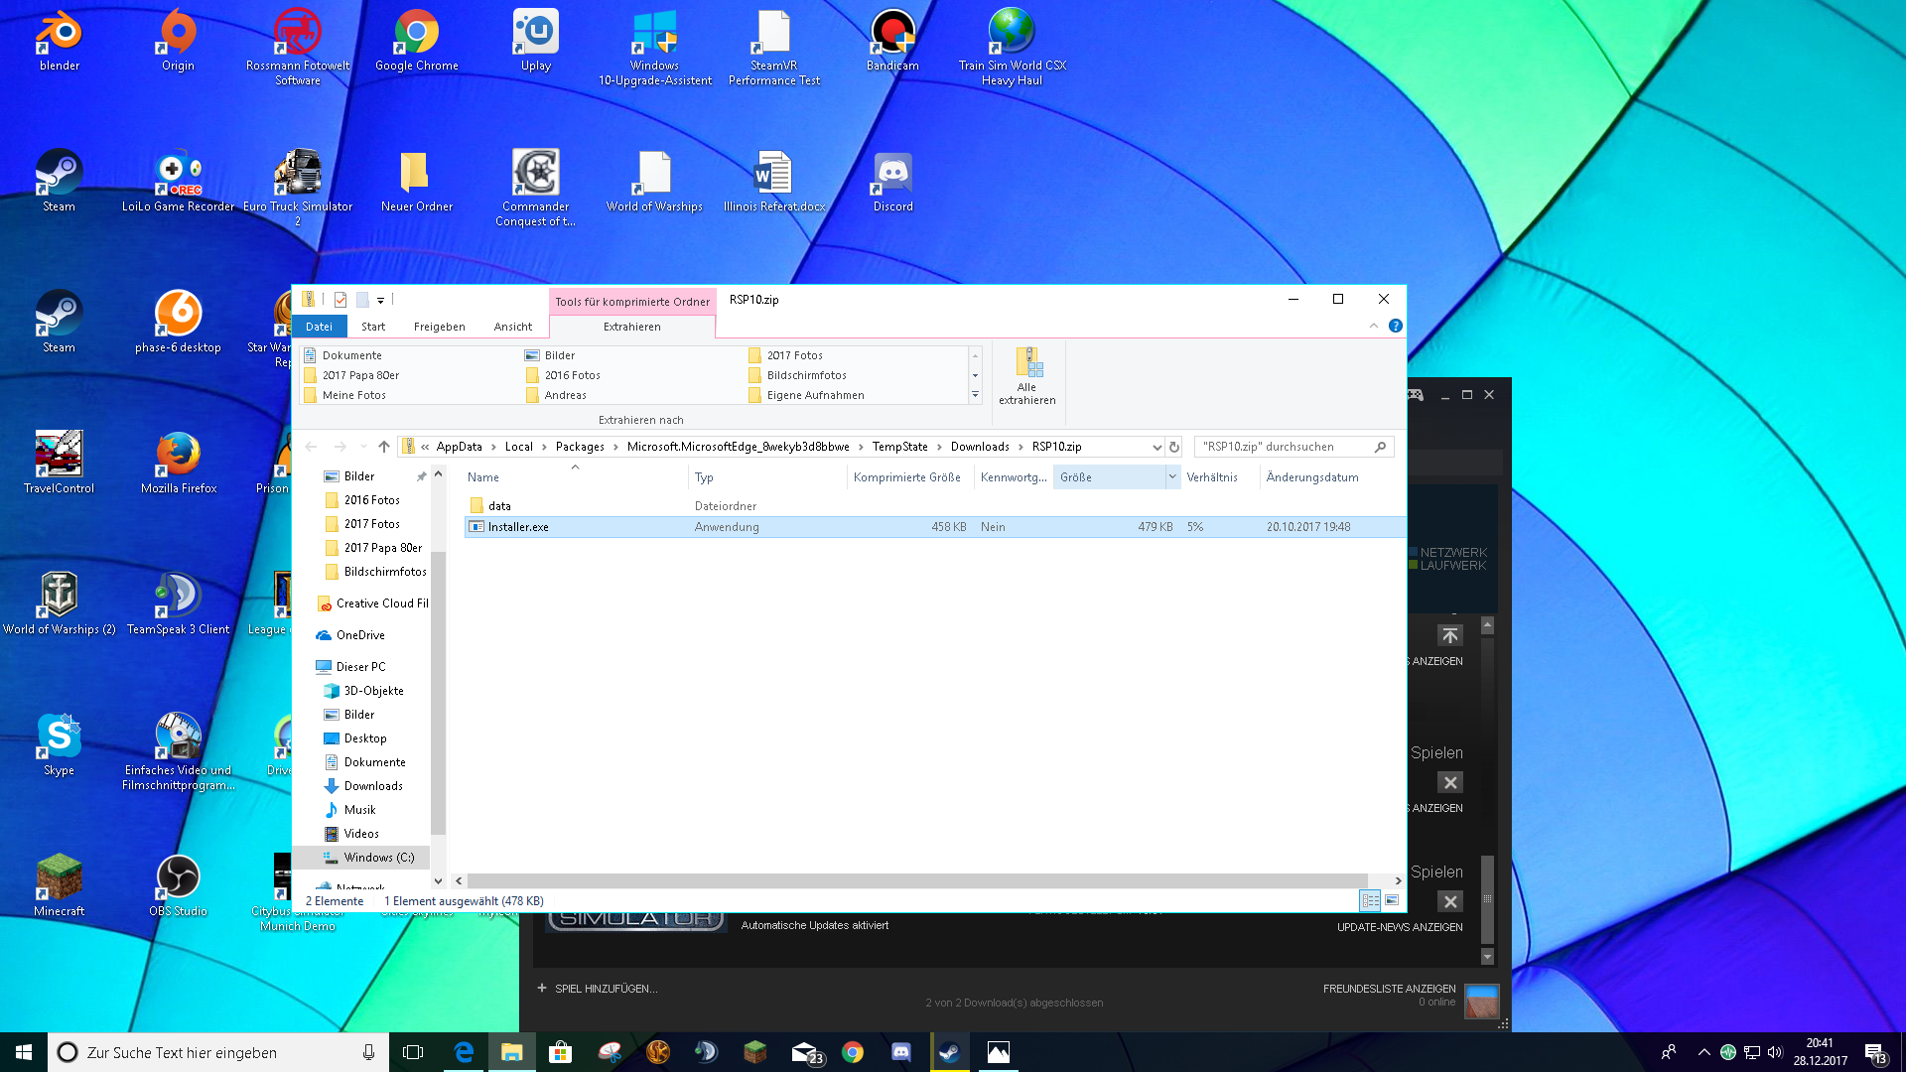Screen dimensions: 1906x1072
Task: Open Microsoft Edge from the taskbar
Action: (464, 1052)
